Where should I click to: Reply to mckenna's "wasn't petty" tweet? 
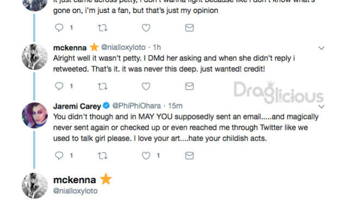(59, 86)
